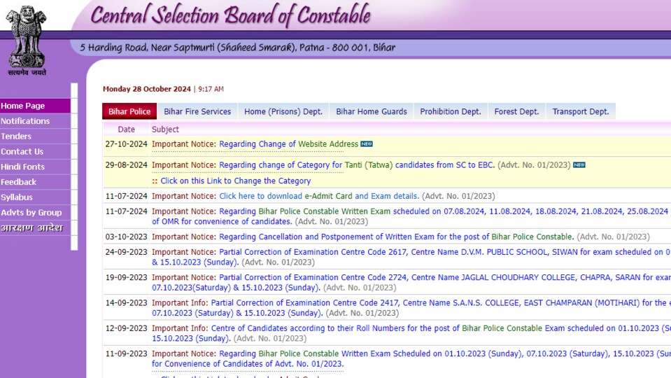Open Feedback sidebar link
671x378 pixels.
pyautogui.click(x=35, y=182)
